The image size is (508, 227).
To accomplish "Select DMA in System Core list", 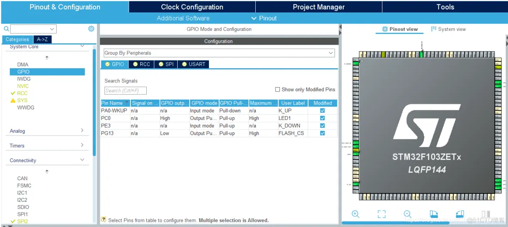I will [x=23, y=64].
